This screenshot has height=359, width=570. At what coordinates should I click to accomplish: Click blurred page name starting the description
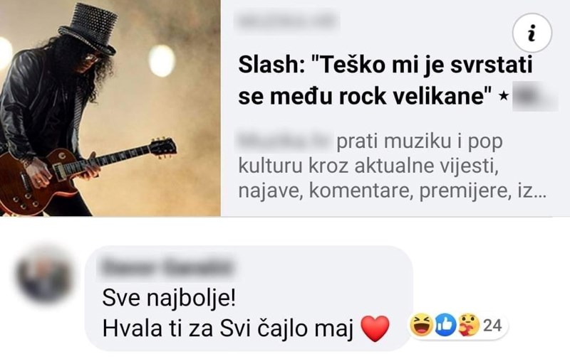[284, 141]
